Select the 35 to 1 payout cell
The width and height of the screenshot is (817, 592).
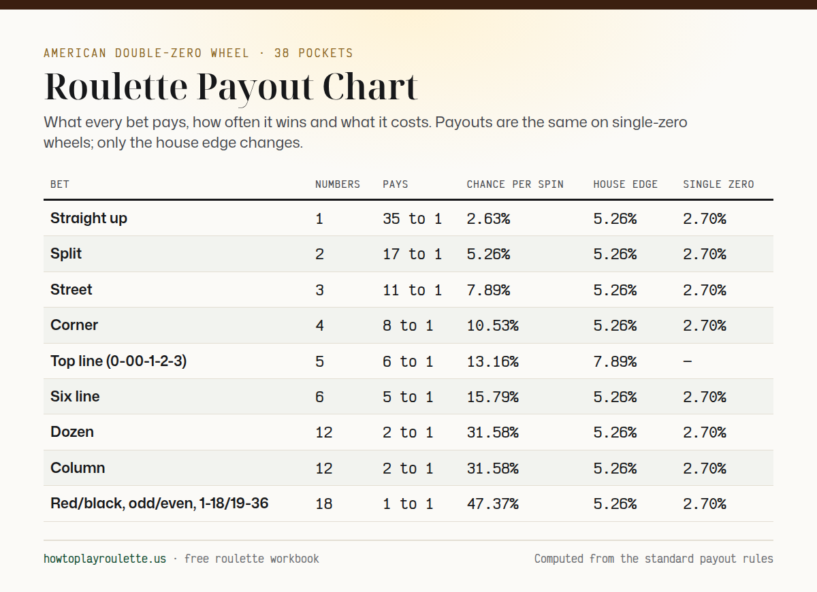[413, 218]
